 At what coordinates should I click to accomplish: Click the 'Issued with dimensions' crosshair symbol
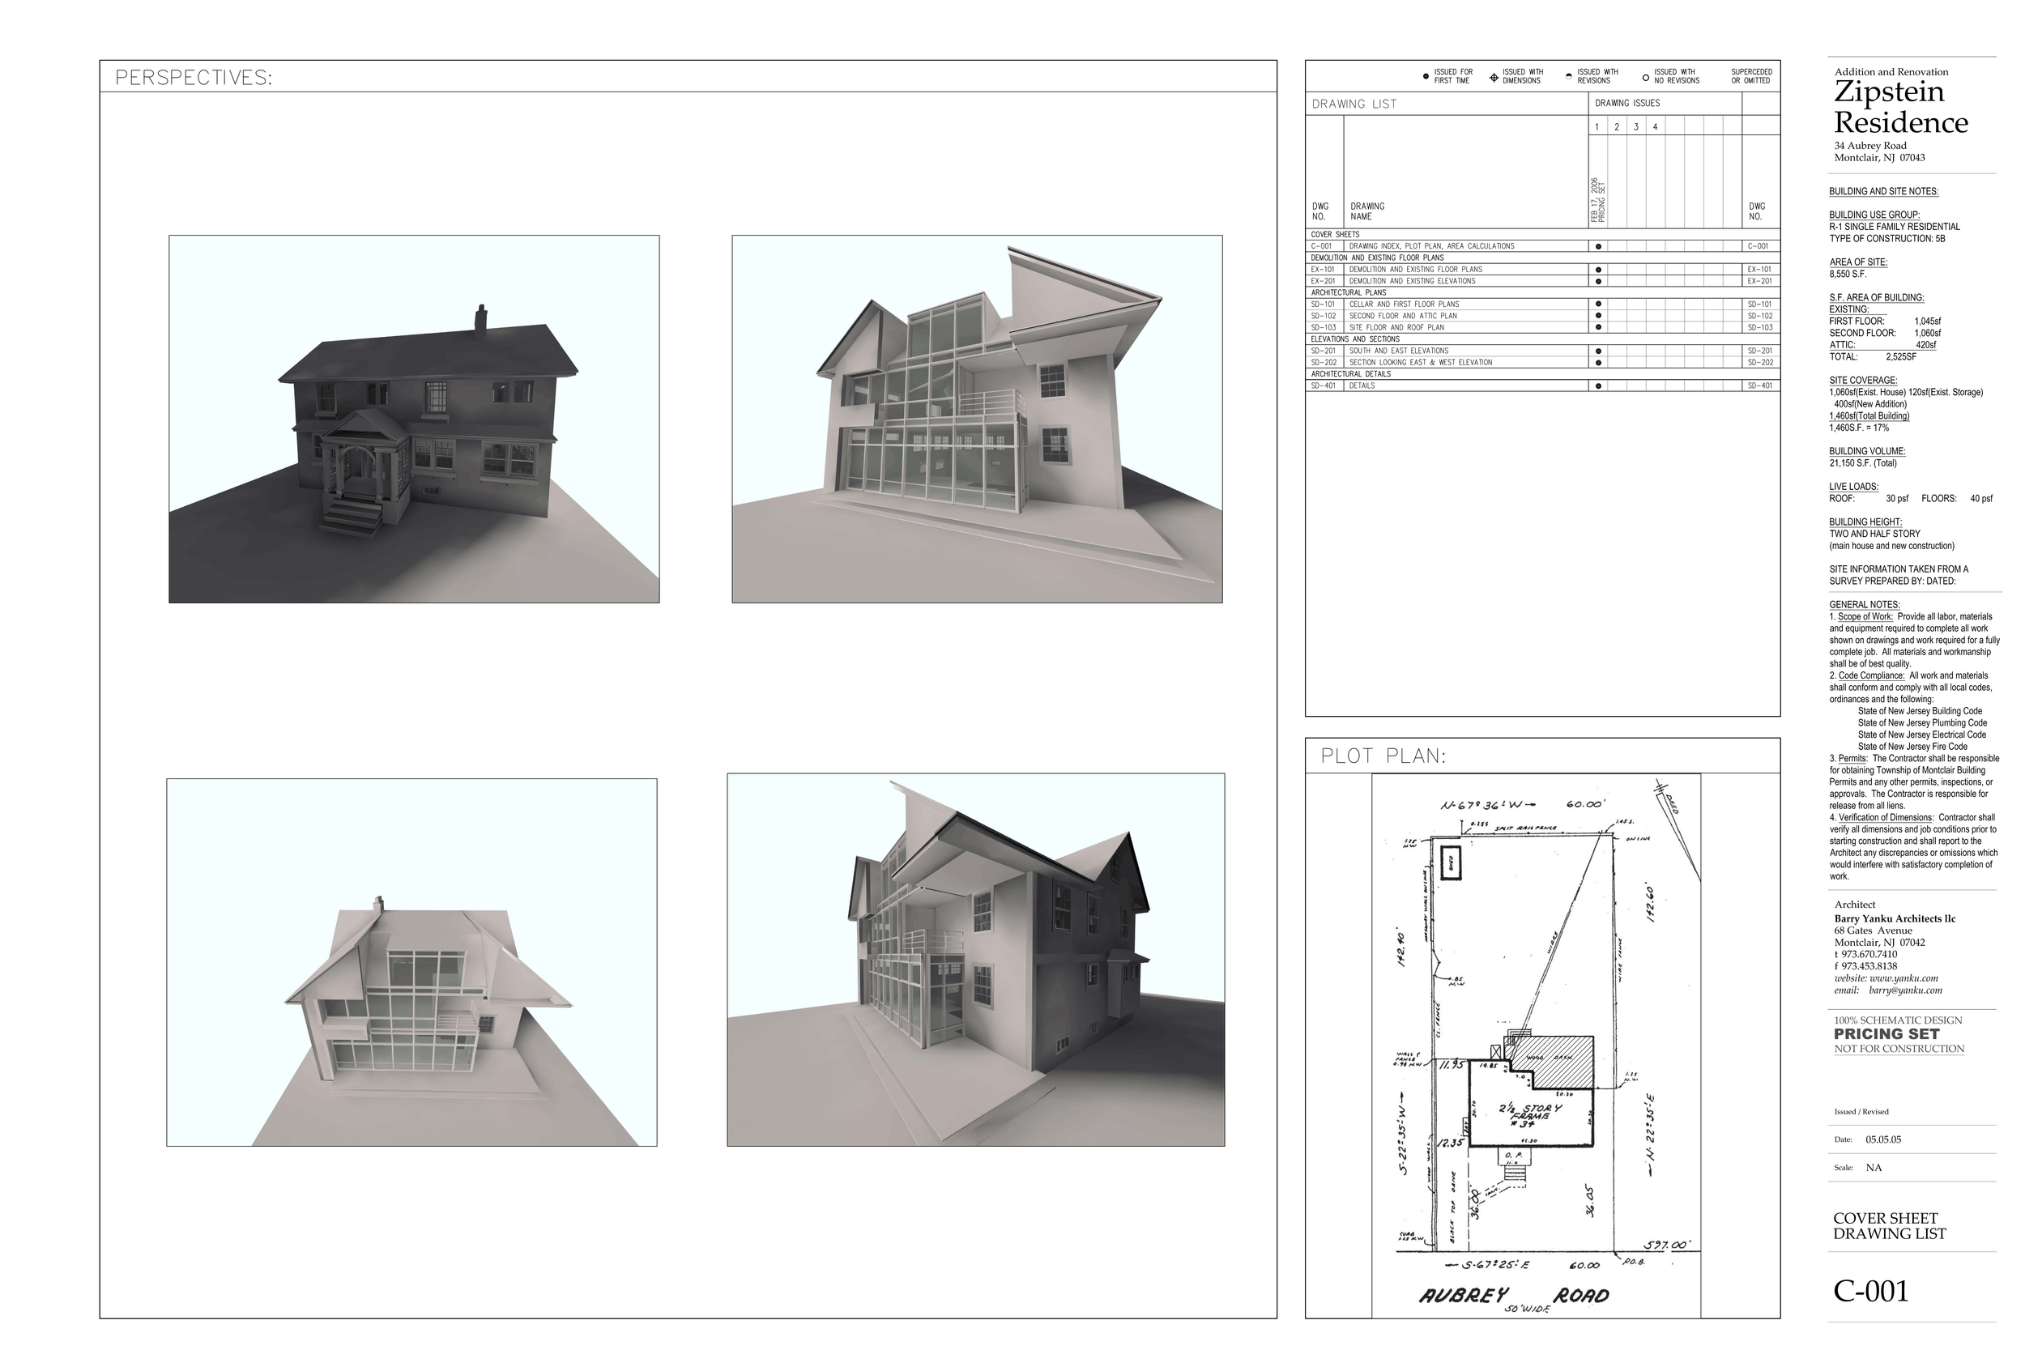tap(1494, 78)
